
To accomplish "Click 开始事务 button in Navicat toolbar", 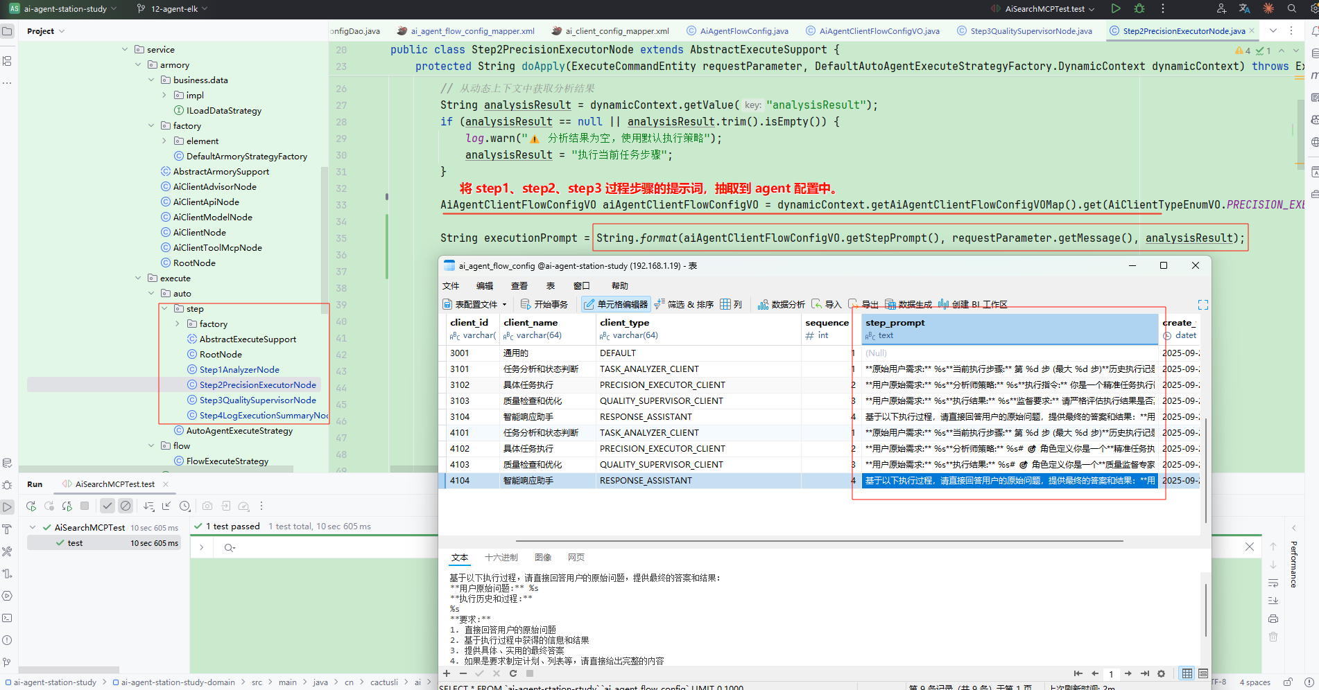I will coord(544,305).
